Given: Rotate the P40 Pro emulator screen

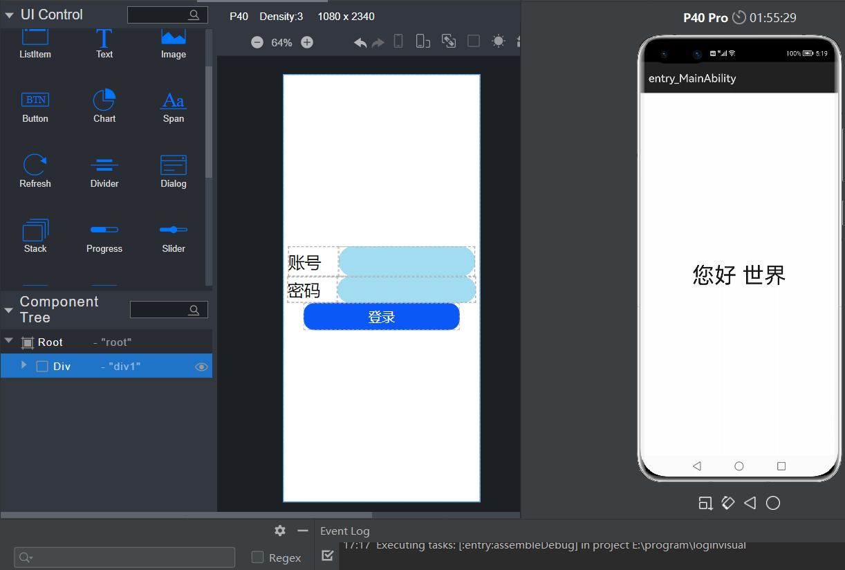Looking at the screenshot, I should (x=727, y=503).
